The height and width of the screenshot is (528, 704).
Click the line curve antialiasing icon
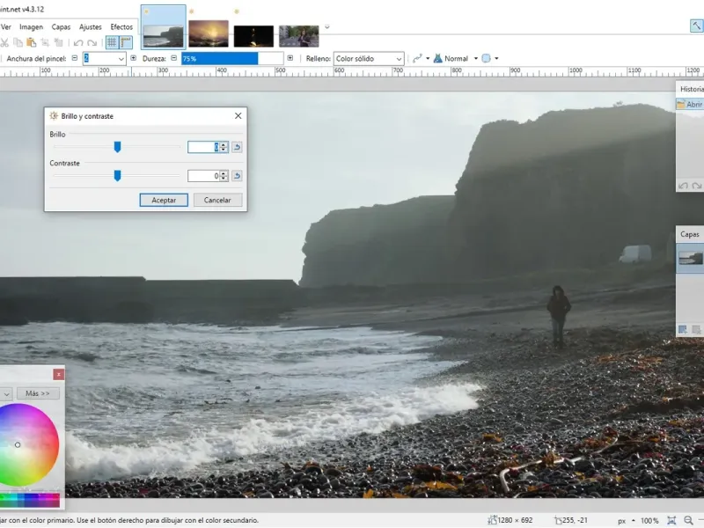coord(417,58)
